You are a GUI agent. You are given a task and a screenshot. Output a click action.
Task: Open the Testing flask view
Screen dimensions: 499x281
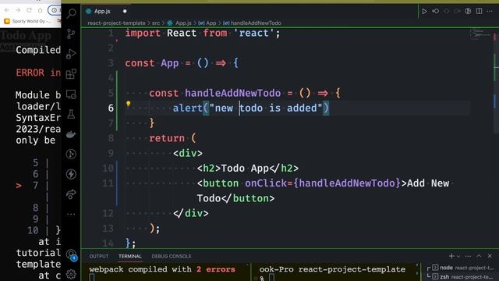coord(71,114)
